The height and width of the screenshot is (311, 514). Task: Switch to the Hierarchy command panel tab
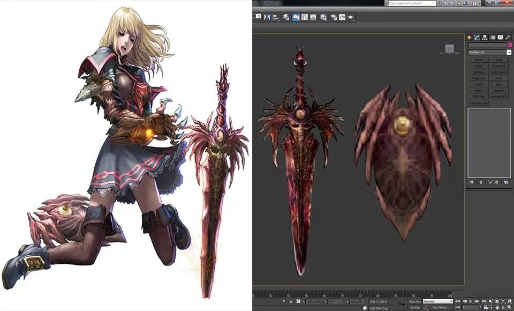pyautogui.click(x=485, y=38)
